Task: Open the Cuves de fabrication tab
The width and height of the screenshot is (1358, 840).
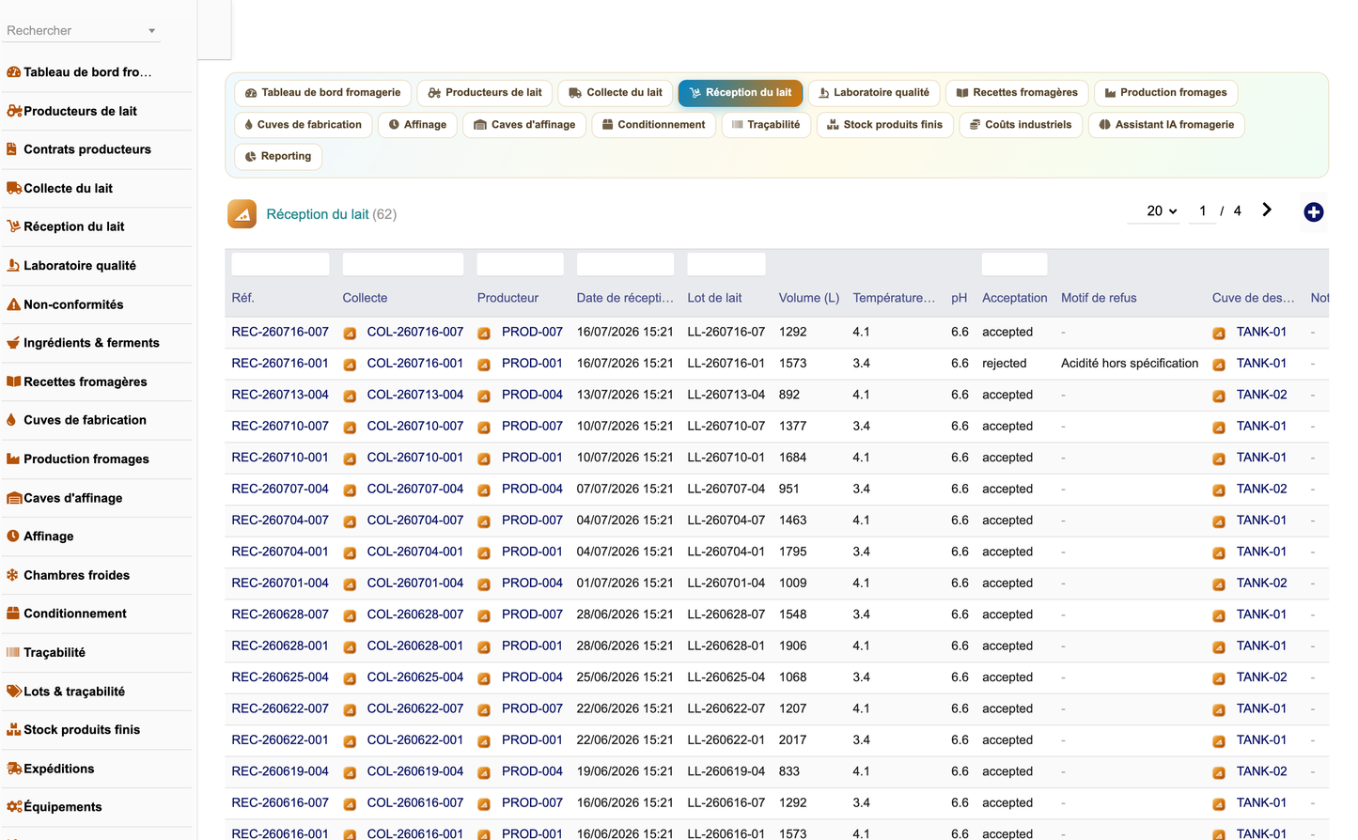Action: click(x=303, y=125)
